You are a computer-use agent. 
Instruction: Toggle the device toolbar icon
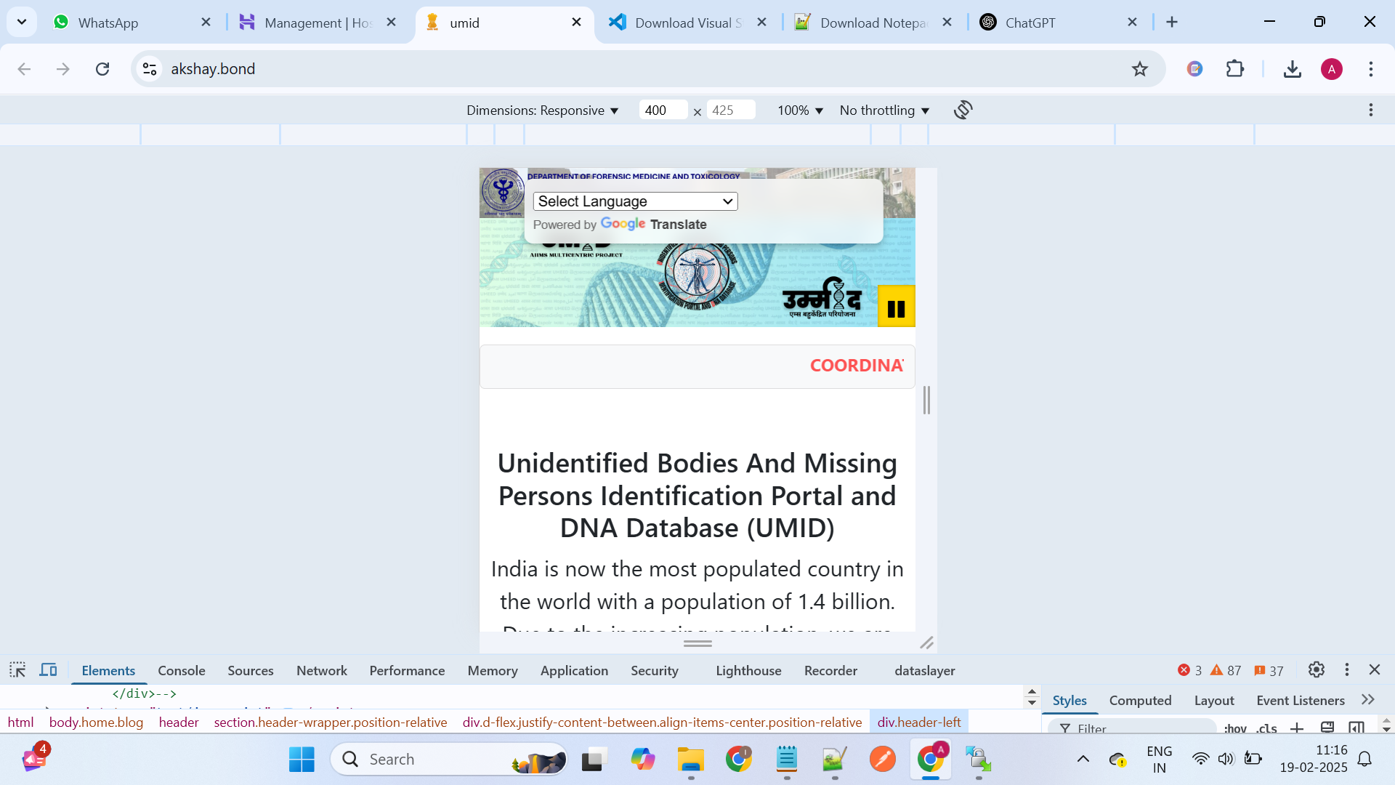tap(48, 670)
